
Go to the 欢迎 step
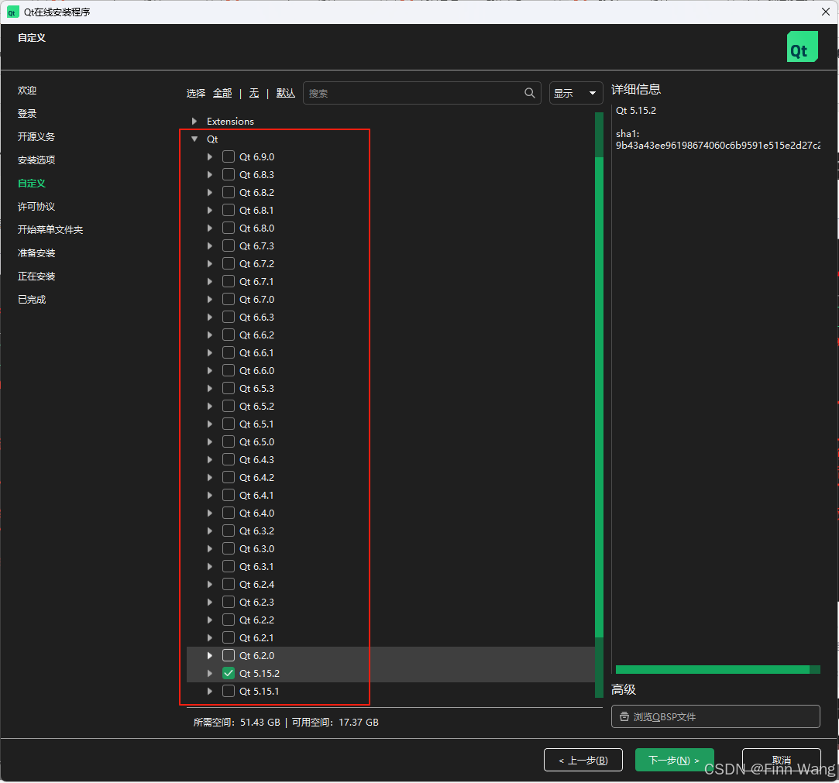[x=27, y=91]
